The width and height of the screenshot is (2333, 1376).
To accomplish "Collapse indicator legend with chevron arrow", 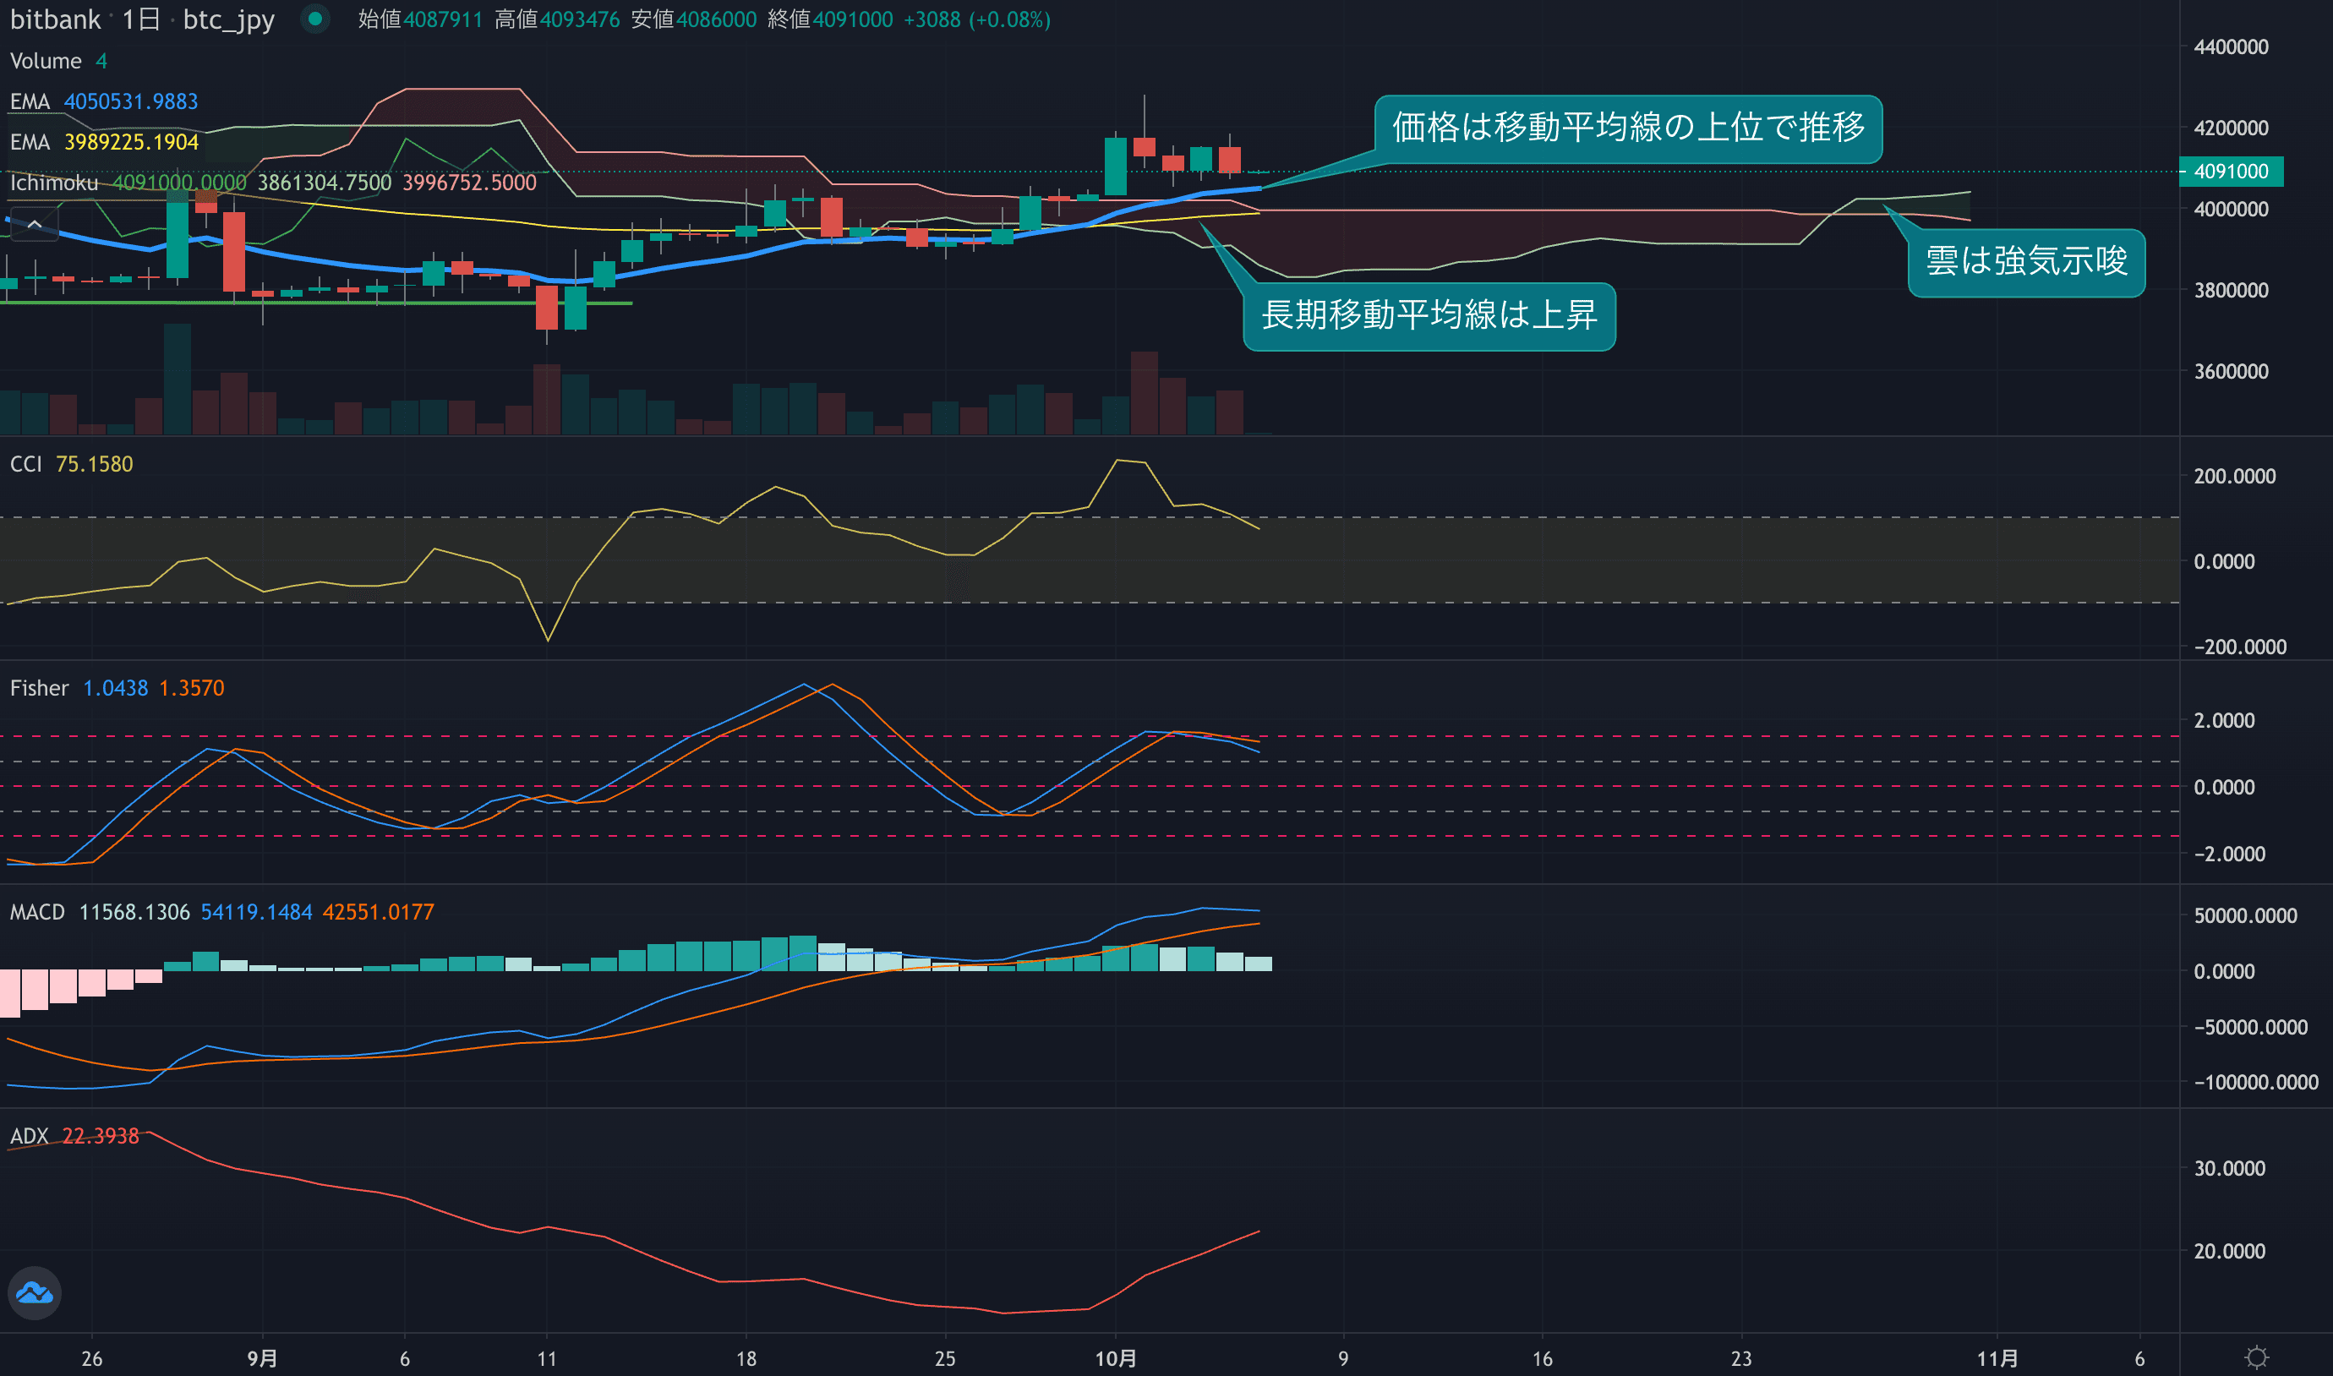I will tap(35, 224).
